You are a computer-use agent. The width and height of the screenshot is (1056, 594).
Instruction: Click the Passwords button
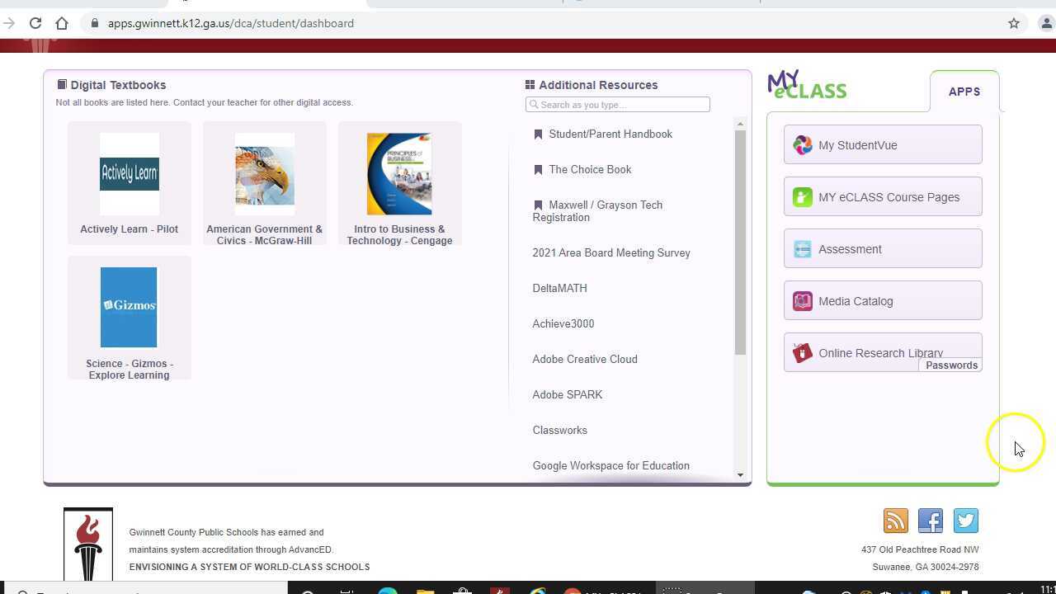click(951, 365)
